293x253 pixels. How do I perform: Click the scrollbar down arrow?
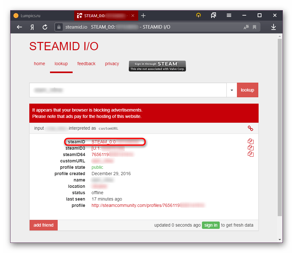[280, 240]
